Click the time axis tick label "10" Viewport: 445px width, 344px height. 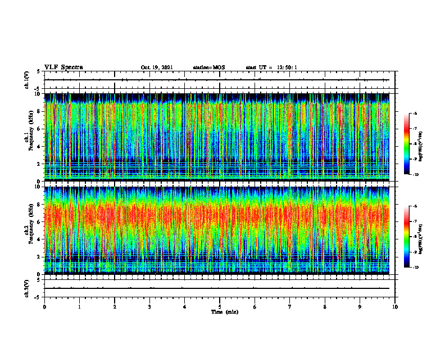pyautogui.click(x=395, y=307)
